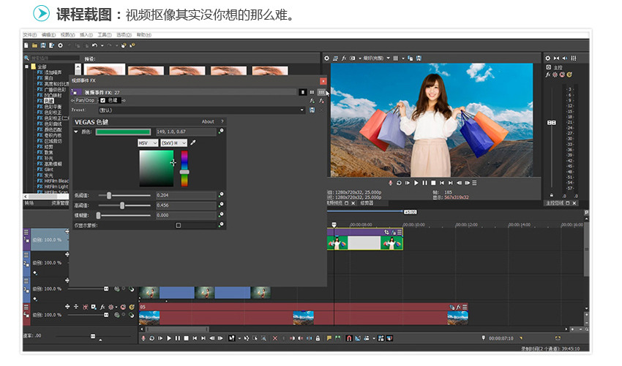
Task: Select Pan/Crop in the FX chain
Action: tap(85, 101)
